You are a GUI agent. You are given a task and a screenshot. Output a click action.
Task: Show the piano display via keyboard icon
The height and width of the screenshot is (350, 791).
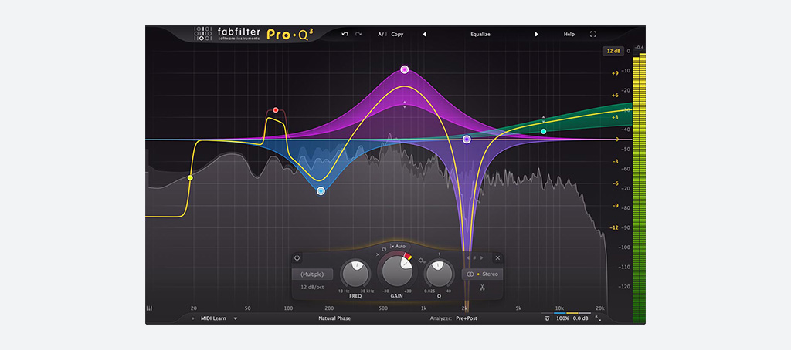149,308
